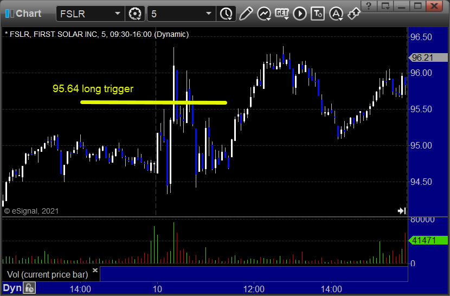Maximize the chart window
Image resolution: width=450 pixels, height=296 pixels.
[417, 6]
